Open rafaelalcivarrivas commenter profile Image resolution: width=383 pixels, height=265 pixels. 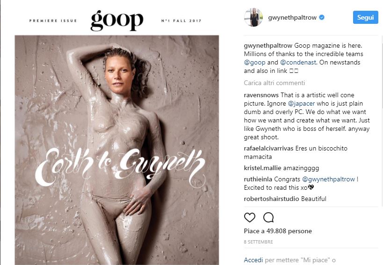[x=268, y=148]
